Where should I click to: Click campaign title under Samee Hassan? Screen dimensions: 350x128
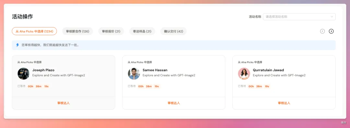click(x=169, y=75)
